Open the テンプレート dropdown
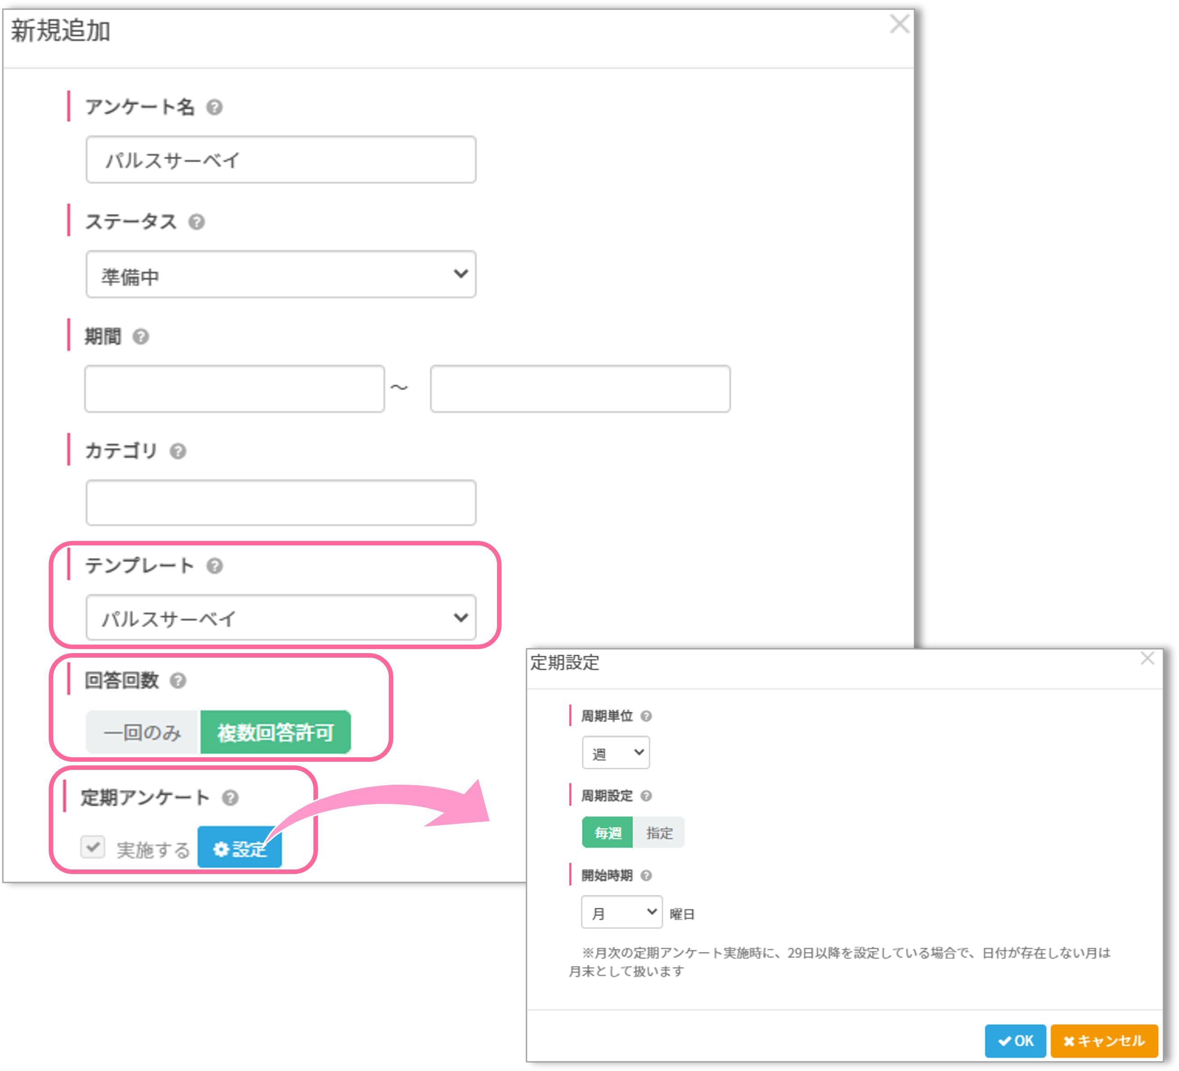 281,618
